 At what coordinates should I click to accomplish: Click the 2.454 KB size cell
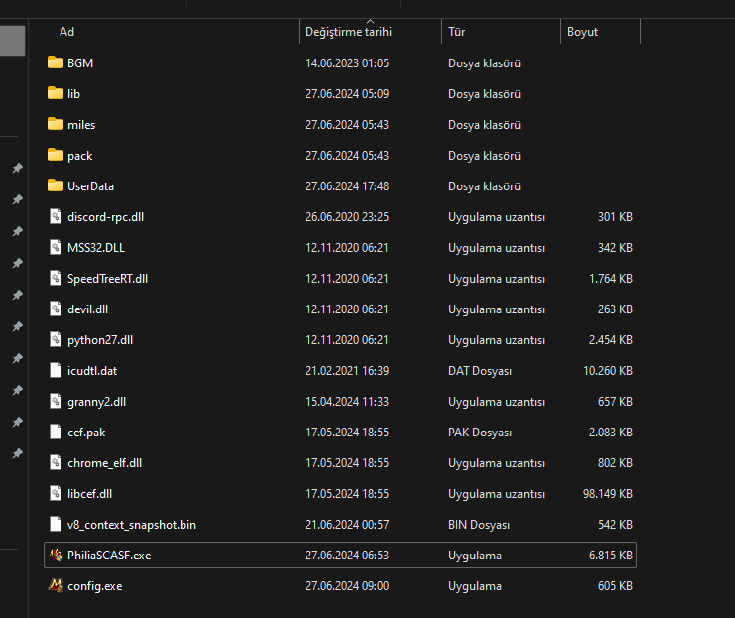coord(610,340)
